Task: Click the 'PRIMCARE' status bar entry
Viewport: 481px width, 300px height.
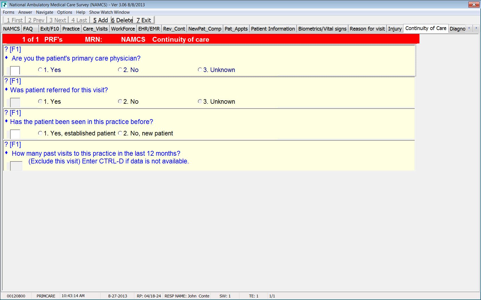Action: tap(46, 296)
